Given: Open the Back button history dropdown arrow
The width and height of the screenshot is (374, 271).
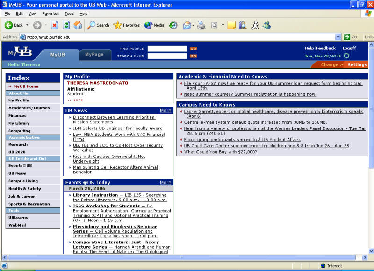Looking at the screenshot, I should click(27, 25).
